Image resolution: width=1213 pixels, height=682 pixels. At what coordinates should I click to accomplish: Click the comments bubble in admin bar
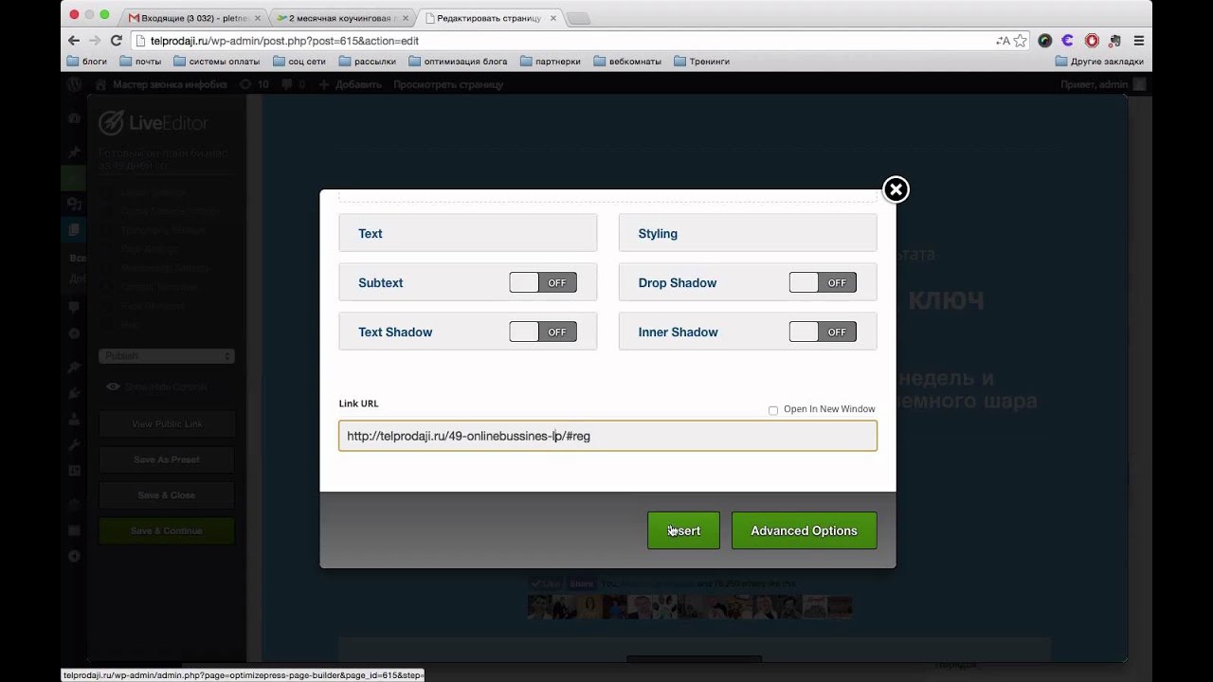click(293, 84)
